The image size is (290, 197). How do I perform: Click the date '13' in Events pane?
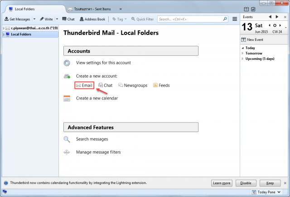click(247, 27)
